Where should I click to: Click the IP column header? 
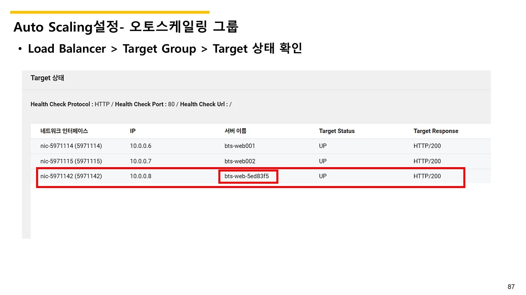(x=133, y=131)
